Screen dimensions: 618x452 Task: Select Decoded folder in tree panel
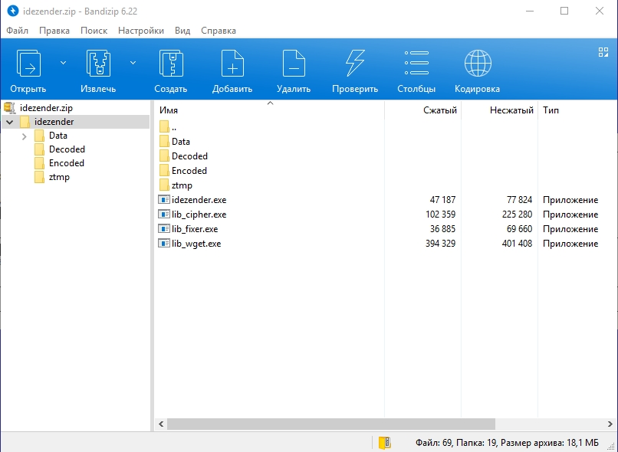tap(67, 149)
